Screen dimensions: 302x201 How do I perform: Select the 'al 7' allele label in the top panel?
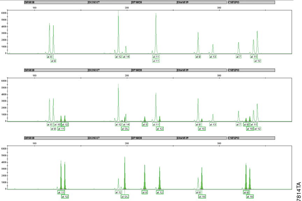[239, 57]
